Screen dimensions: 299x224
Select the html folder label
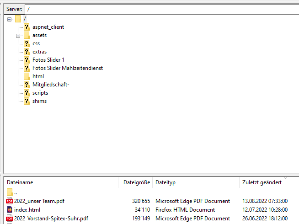[x=38, y=76]
